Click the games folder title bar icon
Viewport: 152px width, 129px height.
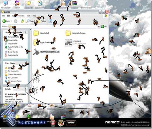tap(2, 12)
